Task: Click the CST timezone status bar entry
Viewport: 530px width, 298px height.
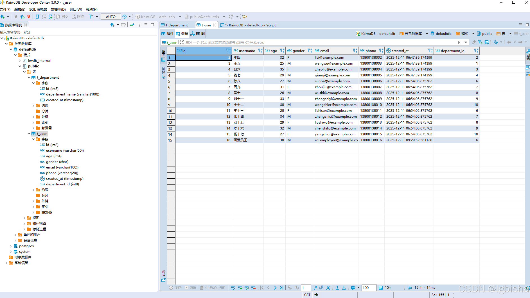Action: click(307, 295)
